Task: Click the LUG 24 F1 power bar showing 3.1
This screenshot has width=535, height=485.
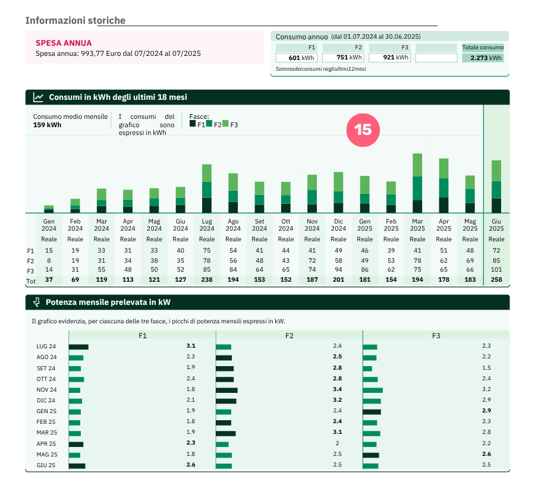Action: (78, 347)
